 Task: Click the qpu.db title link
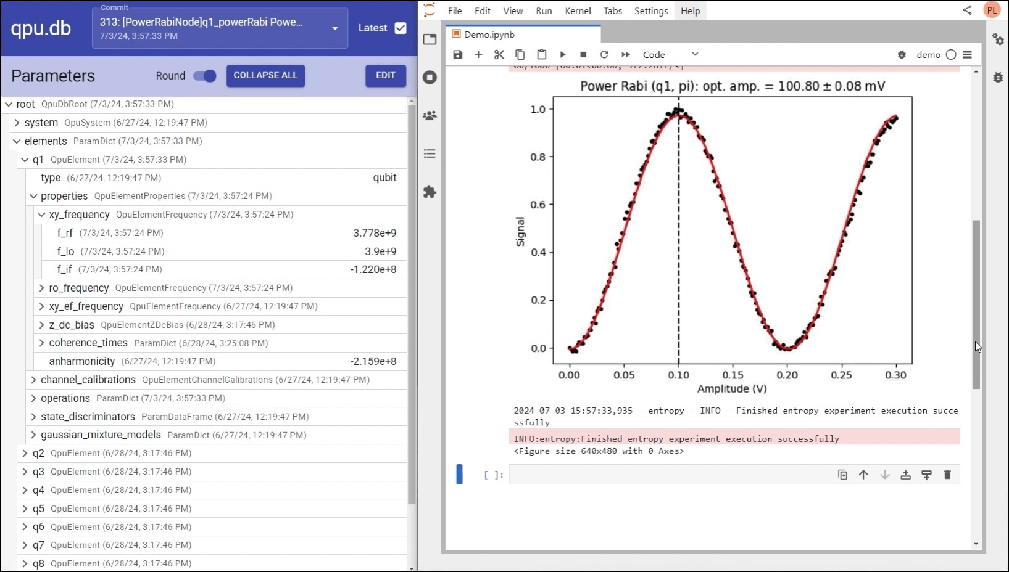[x=41, y=28]
